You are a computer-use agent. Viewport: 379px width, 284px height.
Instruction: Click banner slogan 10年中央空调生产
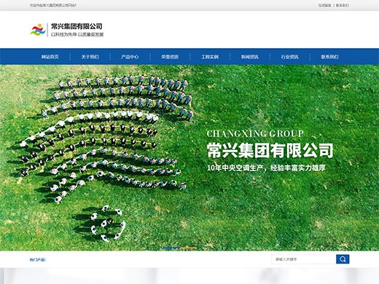(235, 167)
